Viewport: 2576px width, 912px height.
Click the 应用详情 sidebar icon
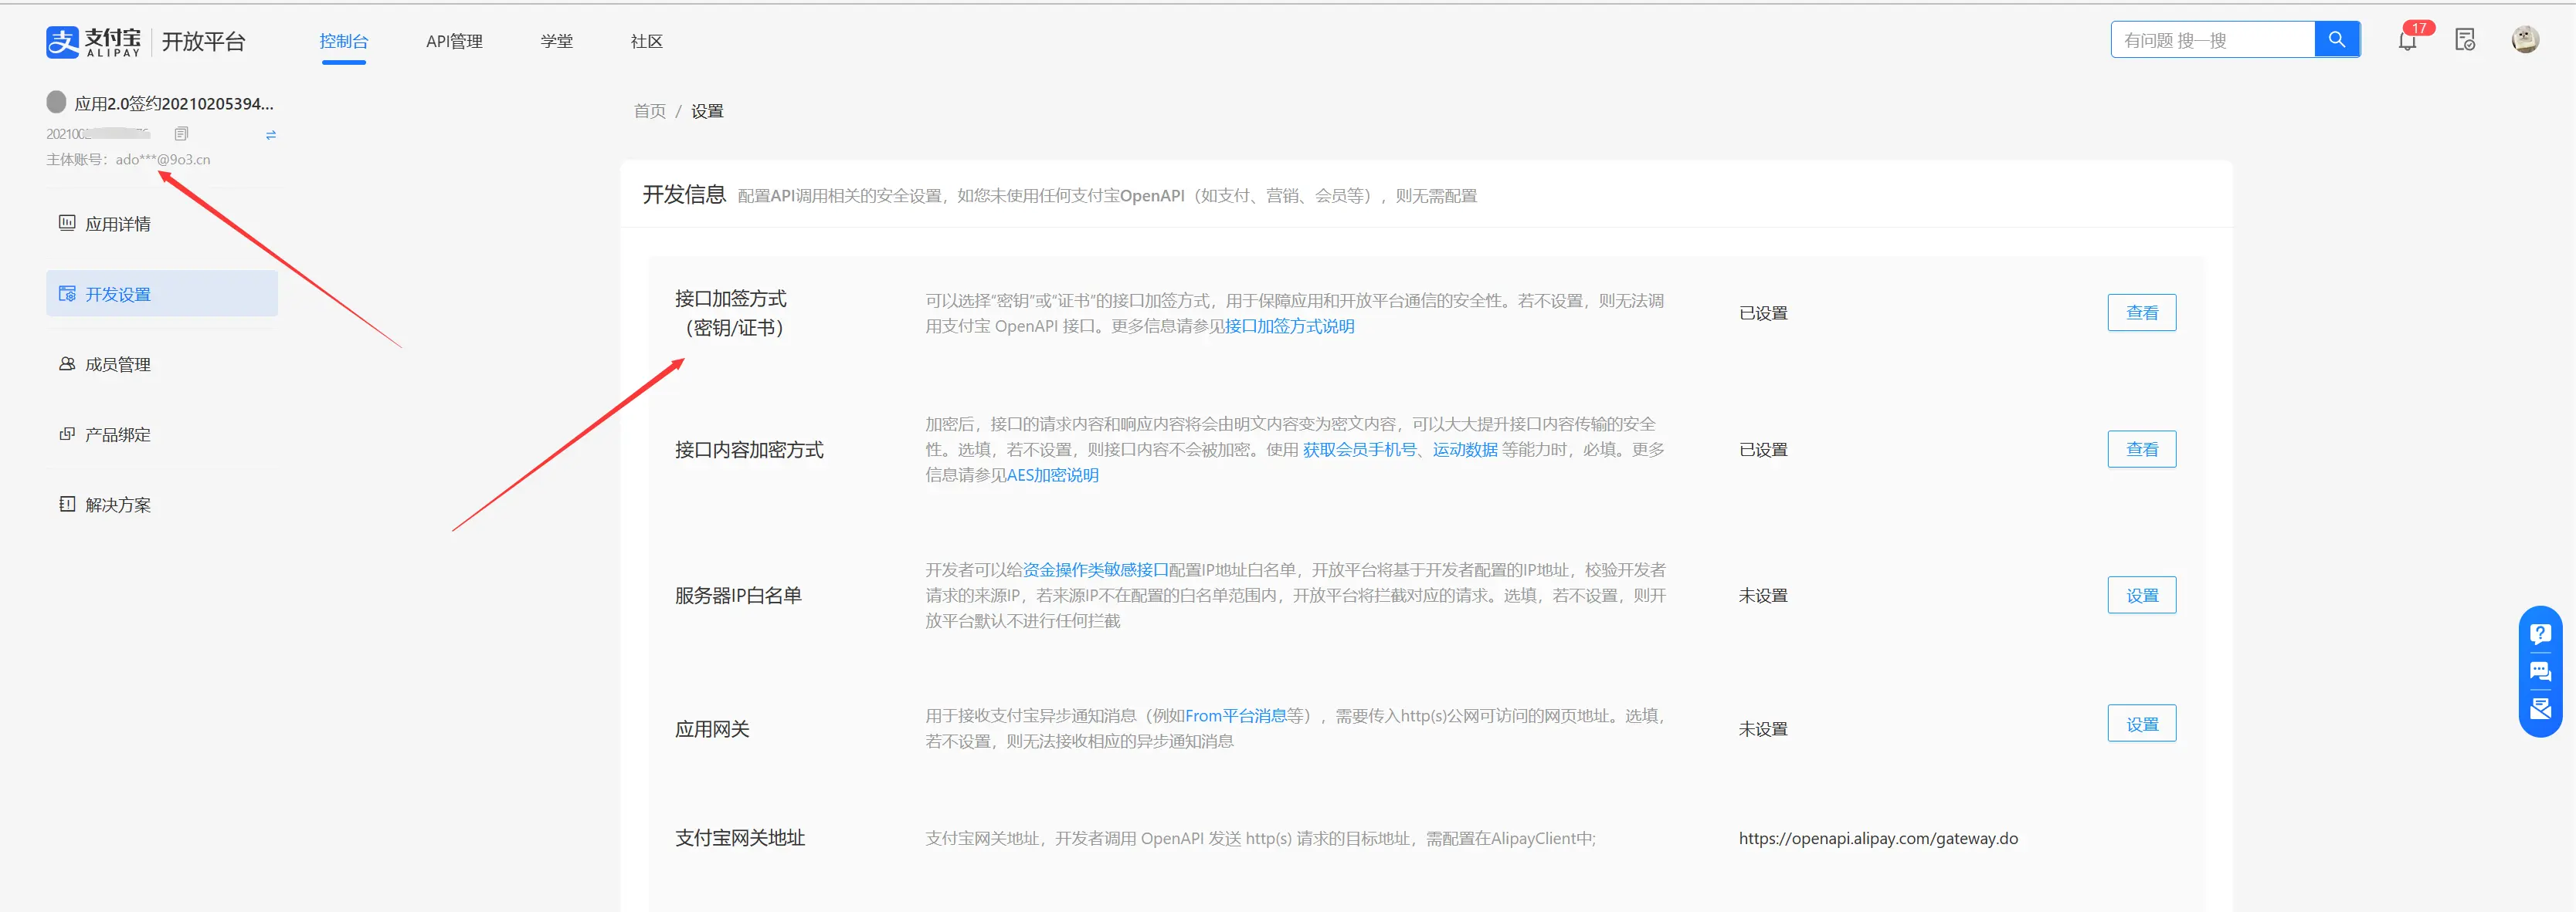[x=67, y=223]
